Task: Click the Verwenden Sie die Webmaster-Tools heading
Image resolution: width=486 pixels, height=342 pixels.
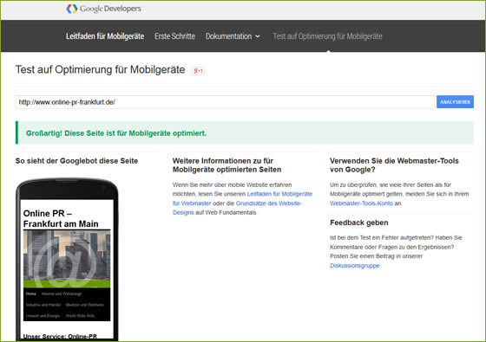Action: click(x=394, y=165)
